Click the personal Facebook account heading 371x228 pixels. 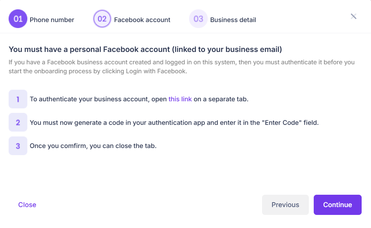click(x=145, y=49)
